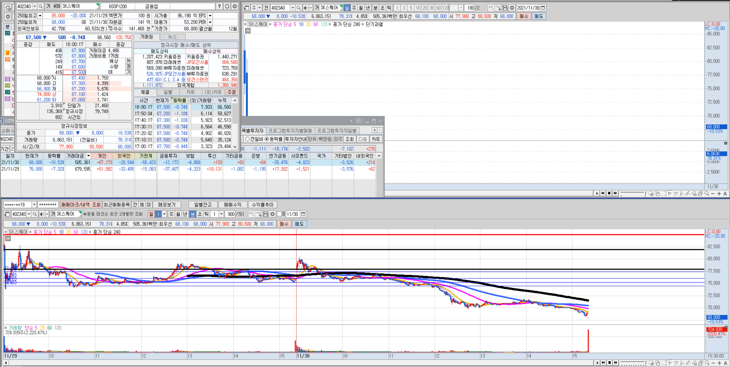Expand EPS dropdown arrow
730x367 pixels.
(x=210, y=15)
